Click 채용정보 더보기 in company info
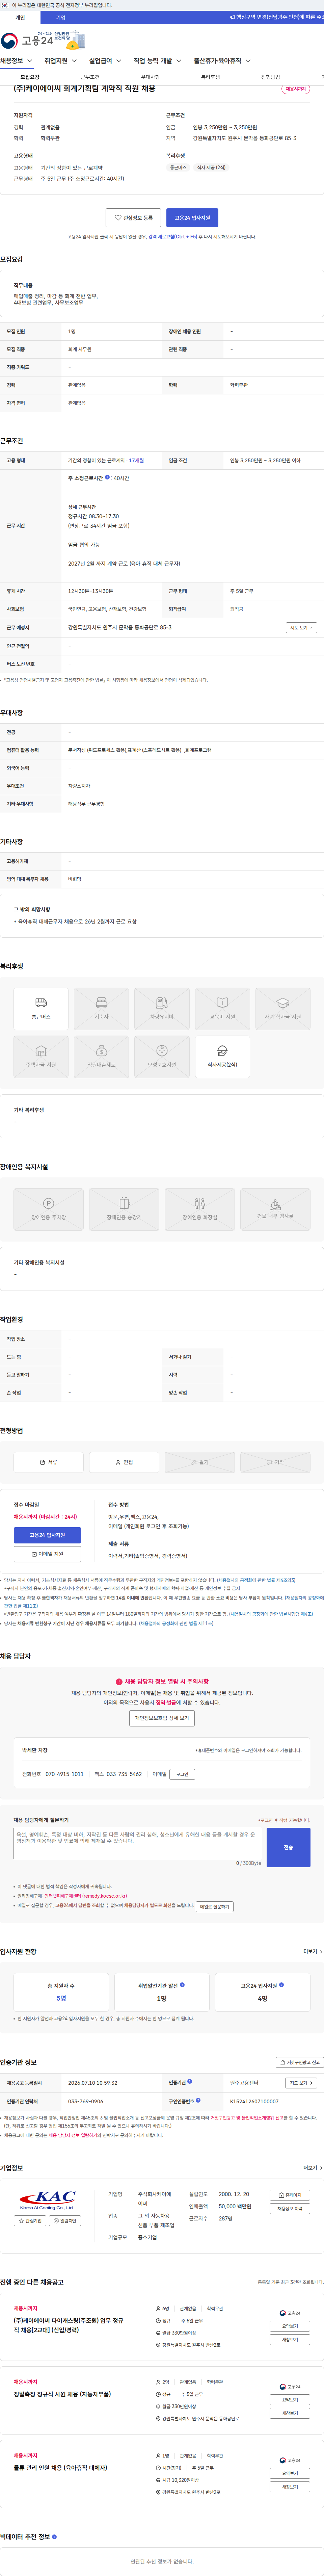This screenshot has width=324, height=2576. (290, 2208)
